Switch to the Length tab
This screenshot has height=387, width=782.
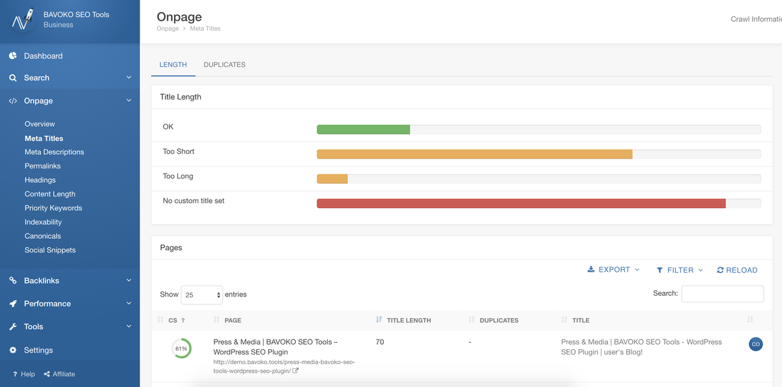173,65
